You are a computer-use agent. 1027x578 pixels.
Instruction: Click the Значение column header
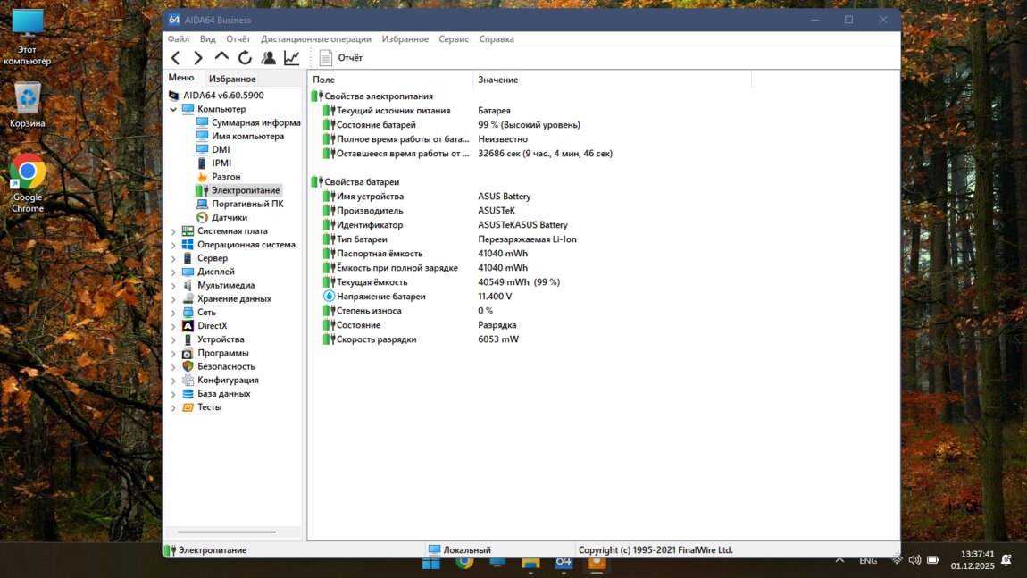point(497,80)
